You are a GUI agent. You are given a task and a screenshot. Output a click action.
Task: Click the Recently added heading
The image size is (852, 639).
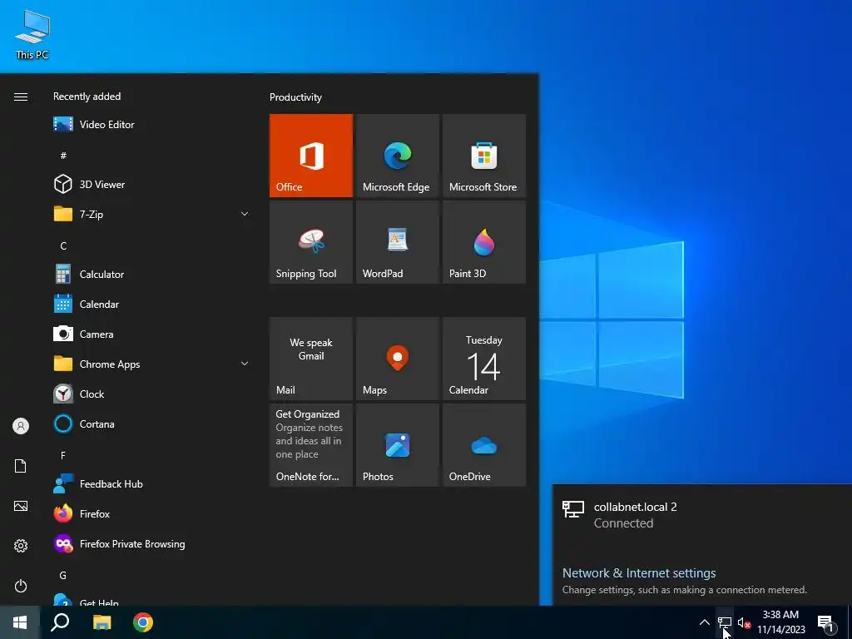87,97
